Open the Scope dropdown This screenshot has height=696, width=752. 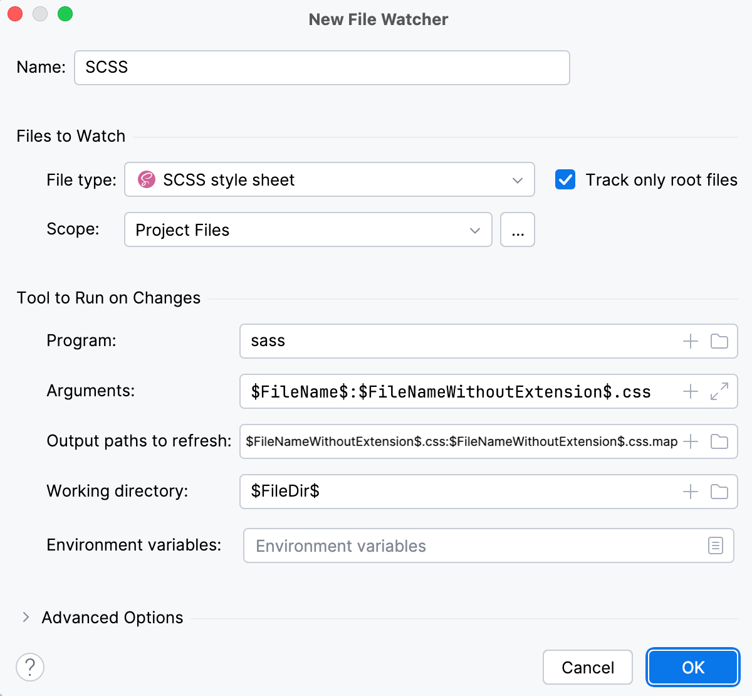[x=474, y=230]
